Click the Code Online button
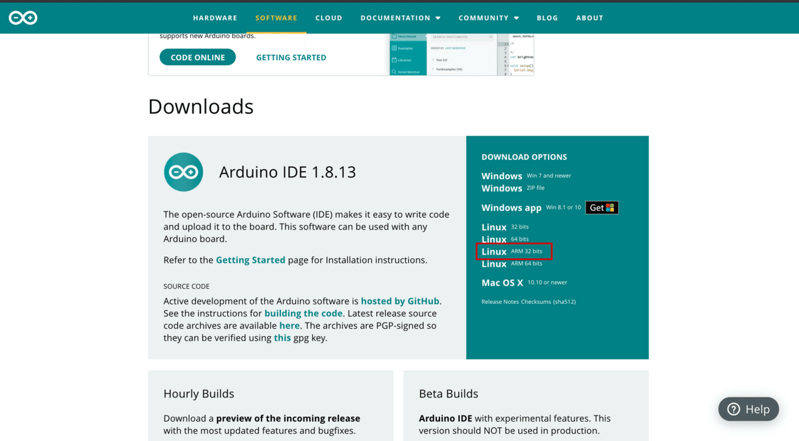Viewport: 799px width, 441px height. [x=198, y=57]
